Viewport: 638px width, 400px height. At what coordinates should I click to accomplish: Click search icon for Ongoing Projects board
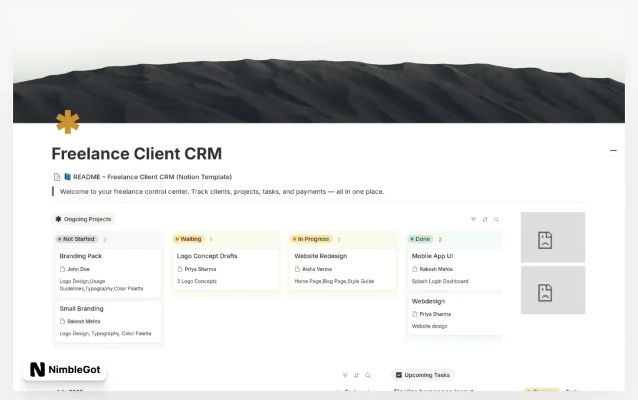pyautogui.click(x=497, y=219)
